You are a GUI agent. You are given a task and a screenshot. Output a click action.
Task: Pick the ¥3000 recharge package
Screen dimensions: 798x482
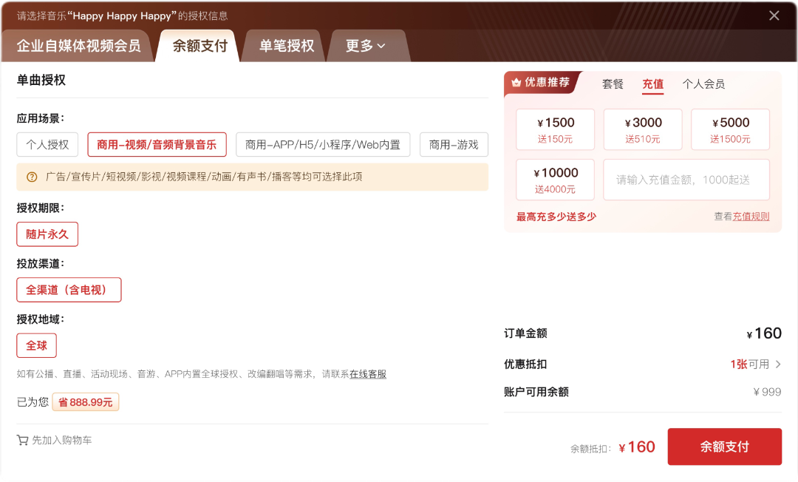pos(643,130)
